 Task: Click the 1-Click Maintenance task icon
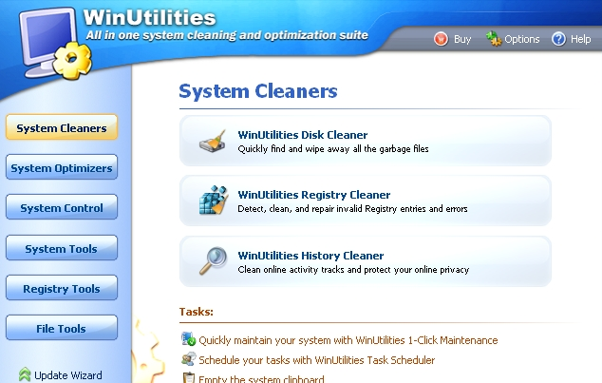click(x=189, y=339)
